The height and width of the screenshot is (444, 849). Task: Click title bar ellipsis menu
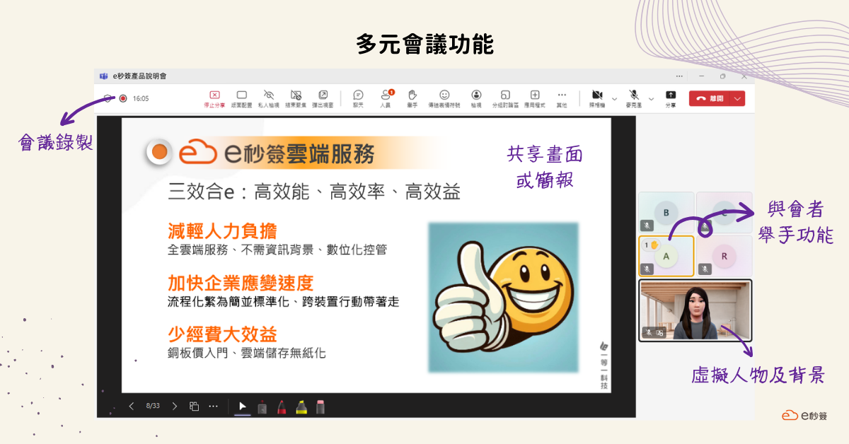678,76
